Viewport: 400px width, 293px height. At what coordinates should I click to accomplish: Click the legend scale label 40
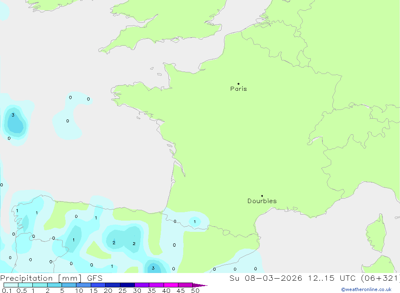166,291
